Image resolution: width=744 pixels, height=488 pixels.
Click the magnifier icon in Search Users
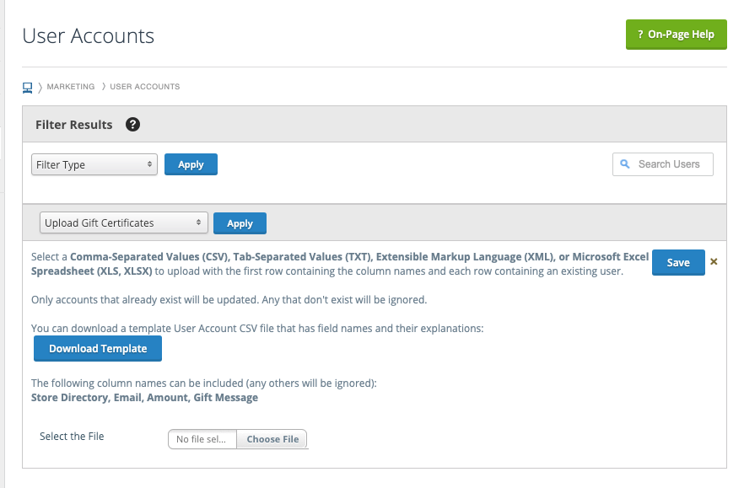[625, 164]
